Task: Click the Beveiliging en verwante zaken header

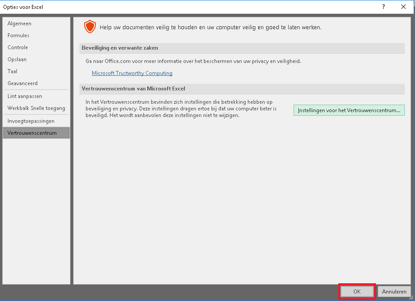Action: 120,48
